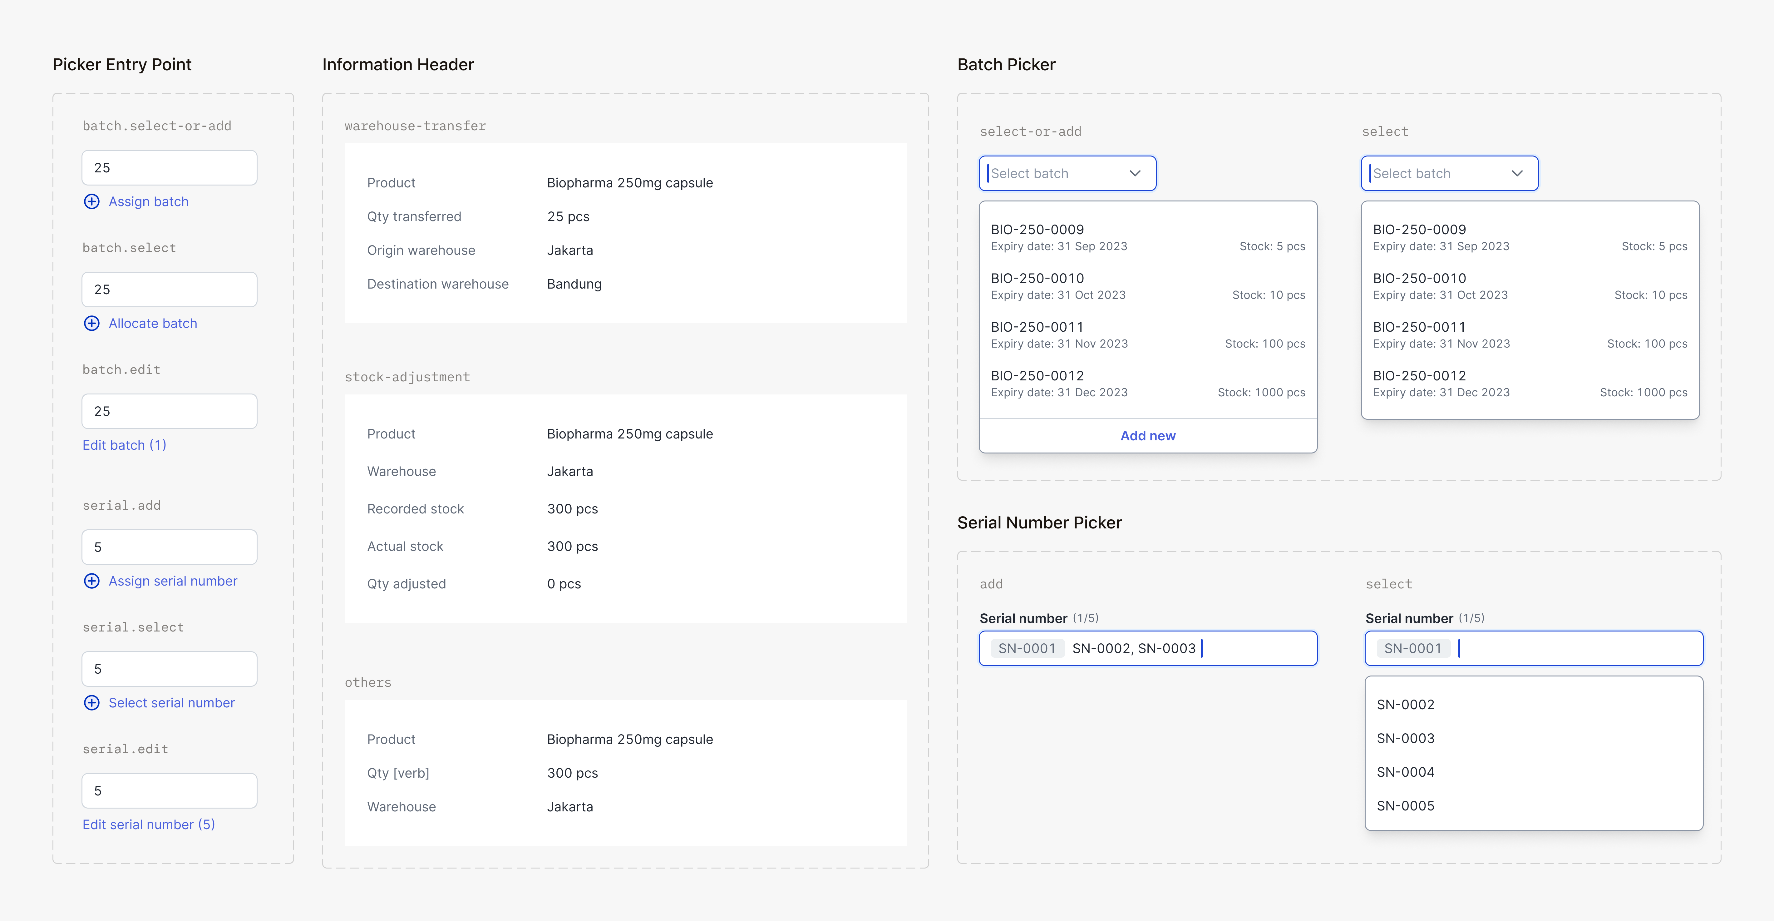Choose BIO-250-0012 in select-or-add list
This screenshot has height=921, width=1774.
(x=1148, y=384)
